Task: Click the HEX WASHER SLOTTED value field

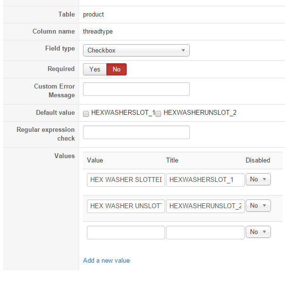Action: coord(126,180)
